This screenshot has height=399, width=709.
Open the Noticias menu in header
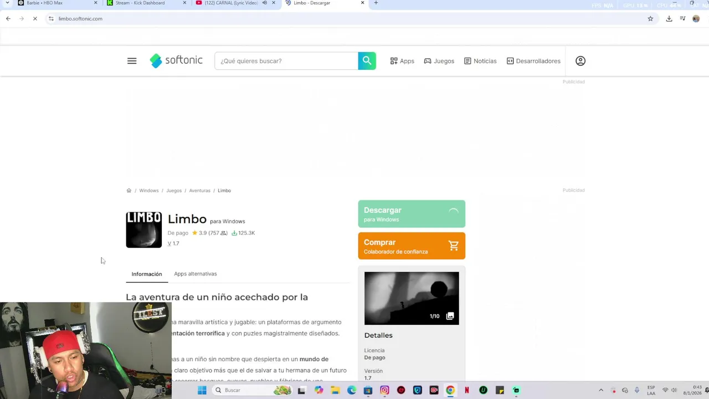point(480,61)
